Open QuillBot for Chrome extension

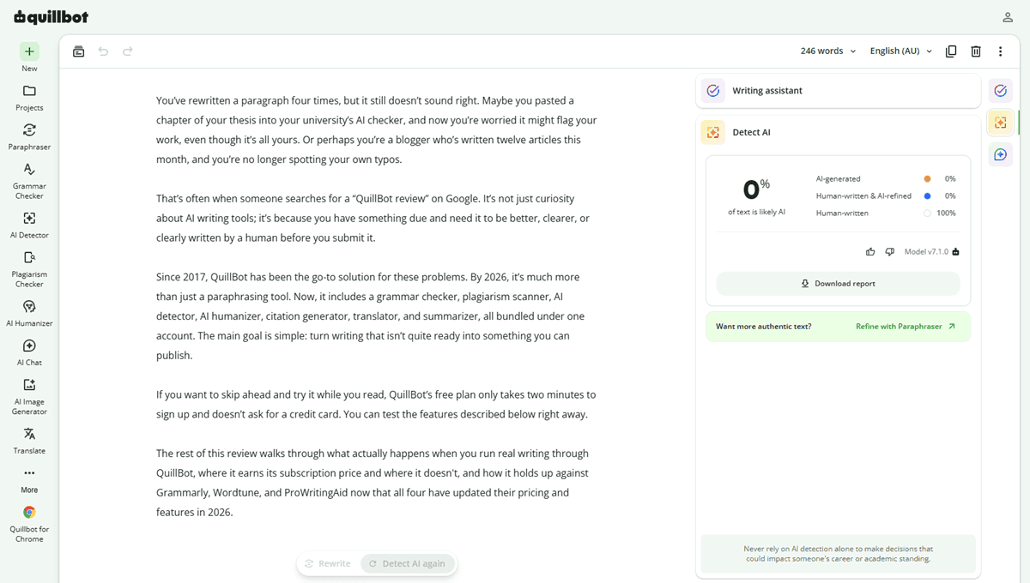(29, 524)
